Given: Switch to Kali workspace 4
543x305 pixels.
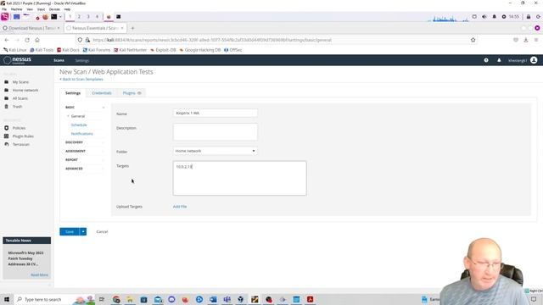Looking at the screenshot, I should tap(97, 17).
